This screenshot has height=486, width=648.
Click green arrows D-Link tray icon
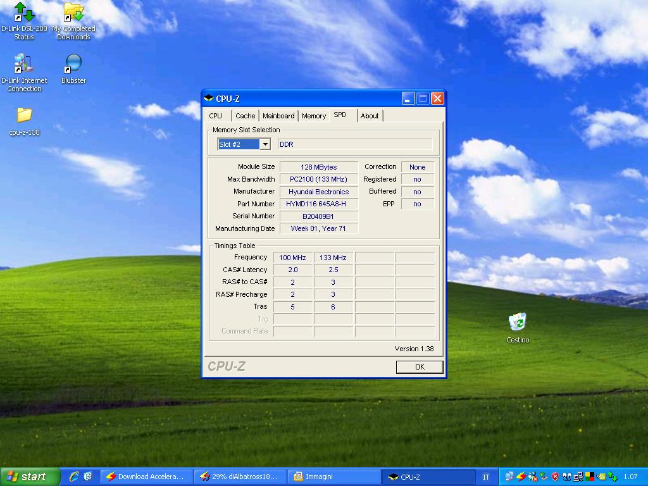tap(613, 476)
